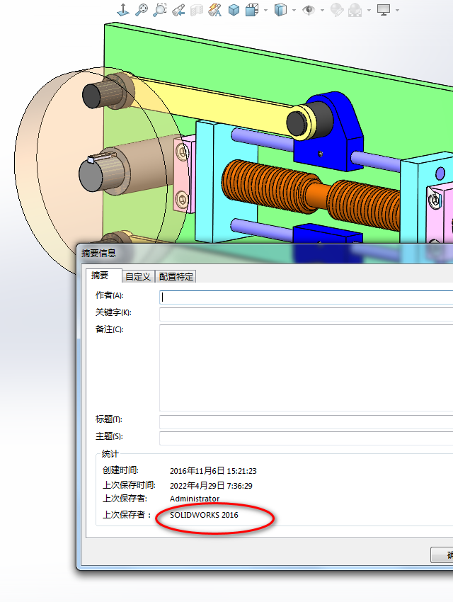
Task: Click the Apply Scene icon
Action: (x=355, y=10)
